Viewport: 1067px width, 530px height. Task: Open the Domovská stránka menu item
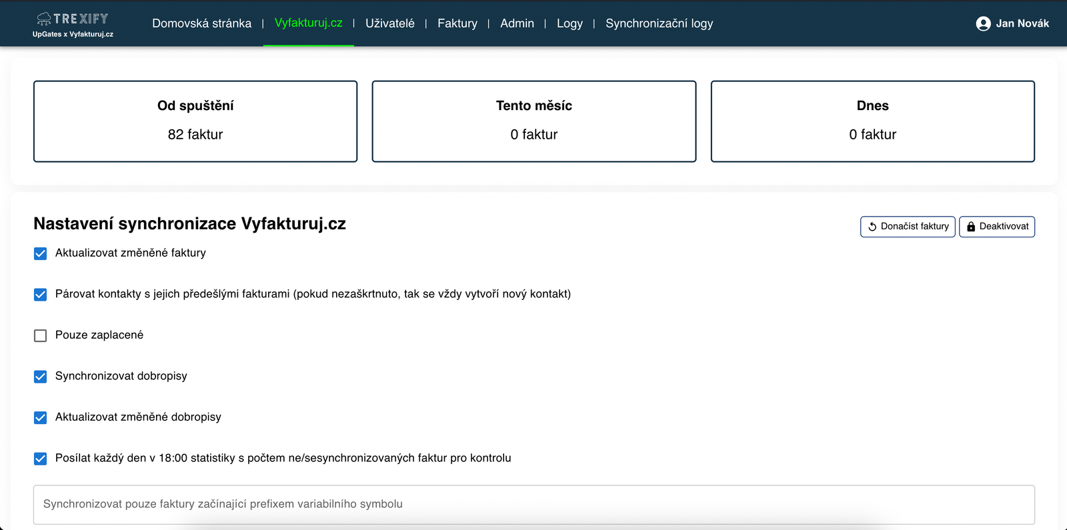(201, 23)
